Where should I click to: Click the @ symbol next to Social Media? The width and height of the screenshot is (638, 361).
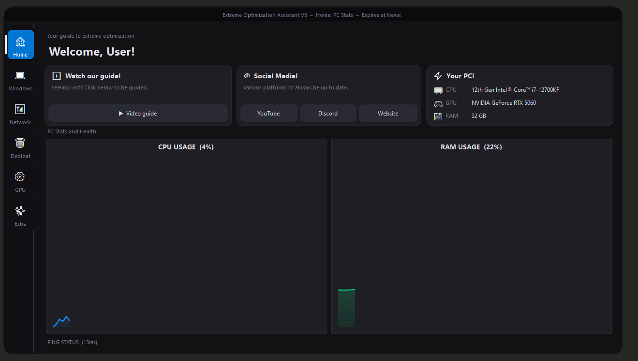pyautogui.click(x=247, y=76)
